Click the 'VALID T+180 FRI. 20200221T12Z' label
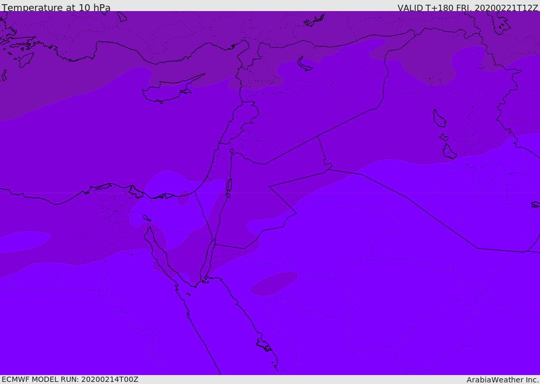 tap(468, 7)
